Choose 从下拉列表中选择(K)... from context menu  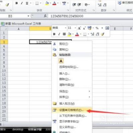click(x=72, y=116)
